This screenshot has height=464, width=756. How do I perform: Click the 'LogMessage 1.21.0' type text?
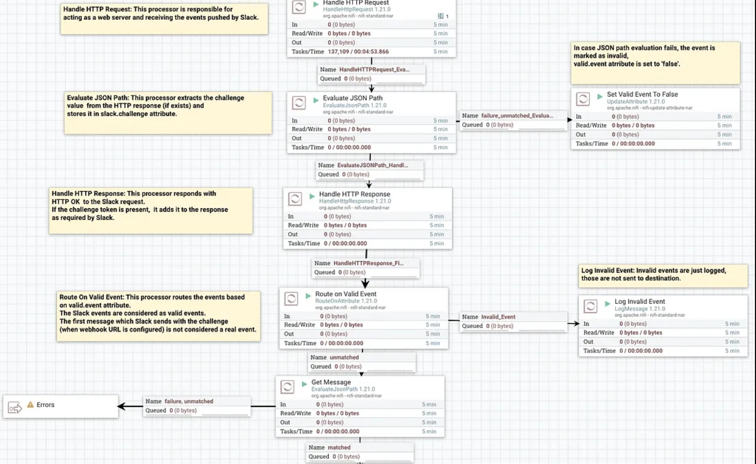coord(640,309)
